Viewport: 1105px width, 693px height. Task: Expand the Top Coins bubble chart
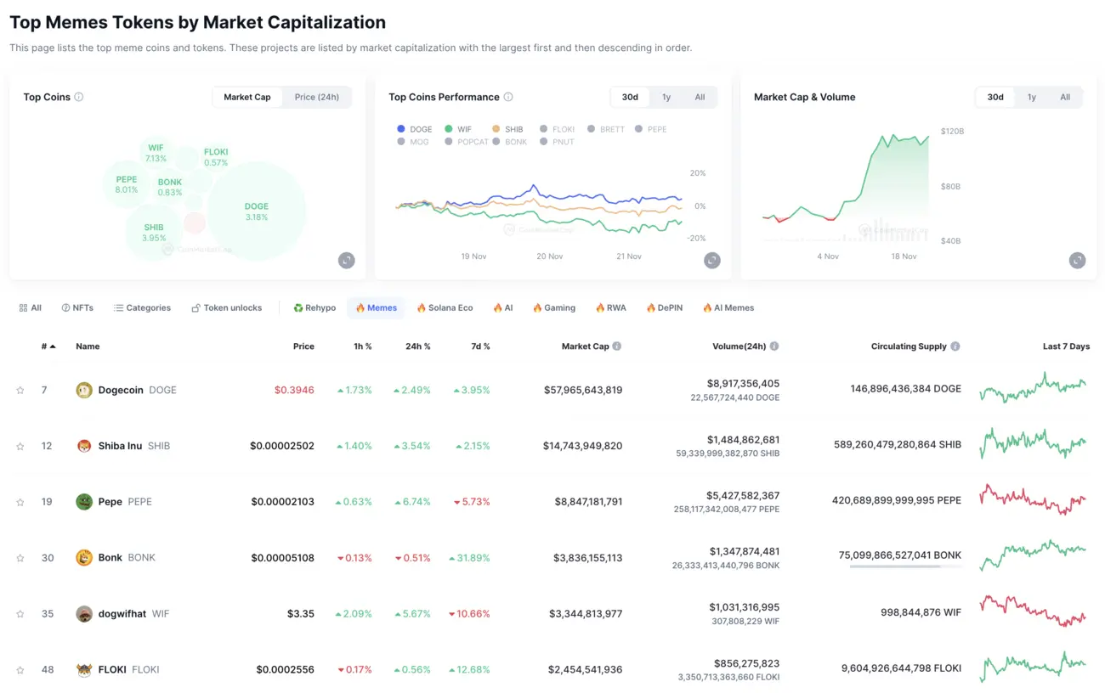pyautogui.click(x=346, y=261)
